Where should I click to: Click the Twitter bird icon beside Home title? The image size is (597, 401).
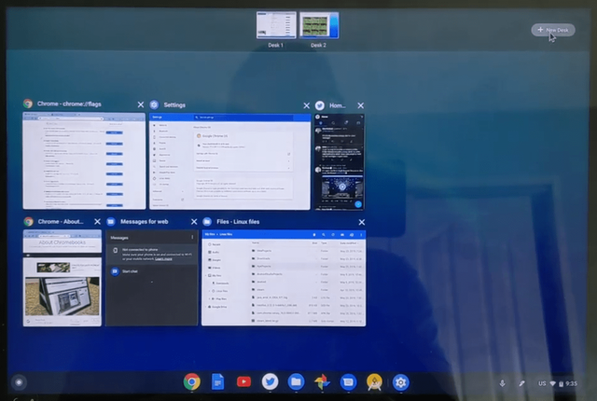point(320,105)
